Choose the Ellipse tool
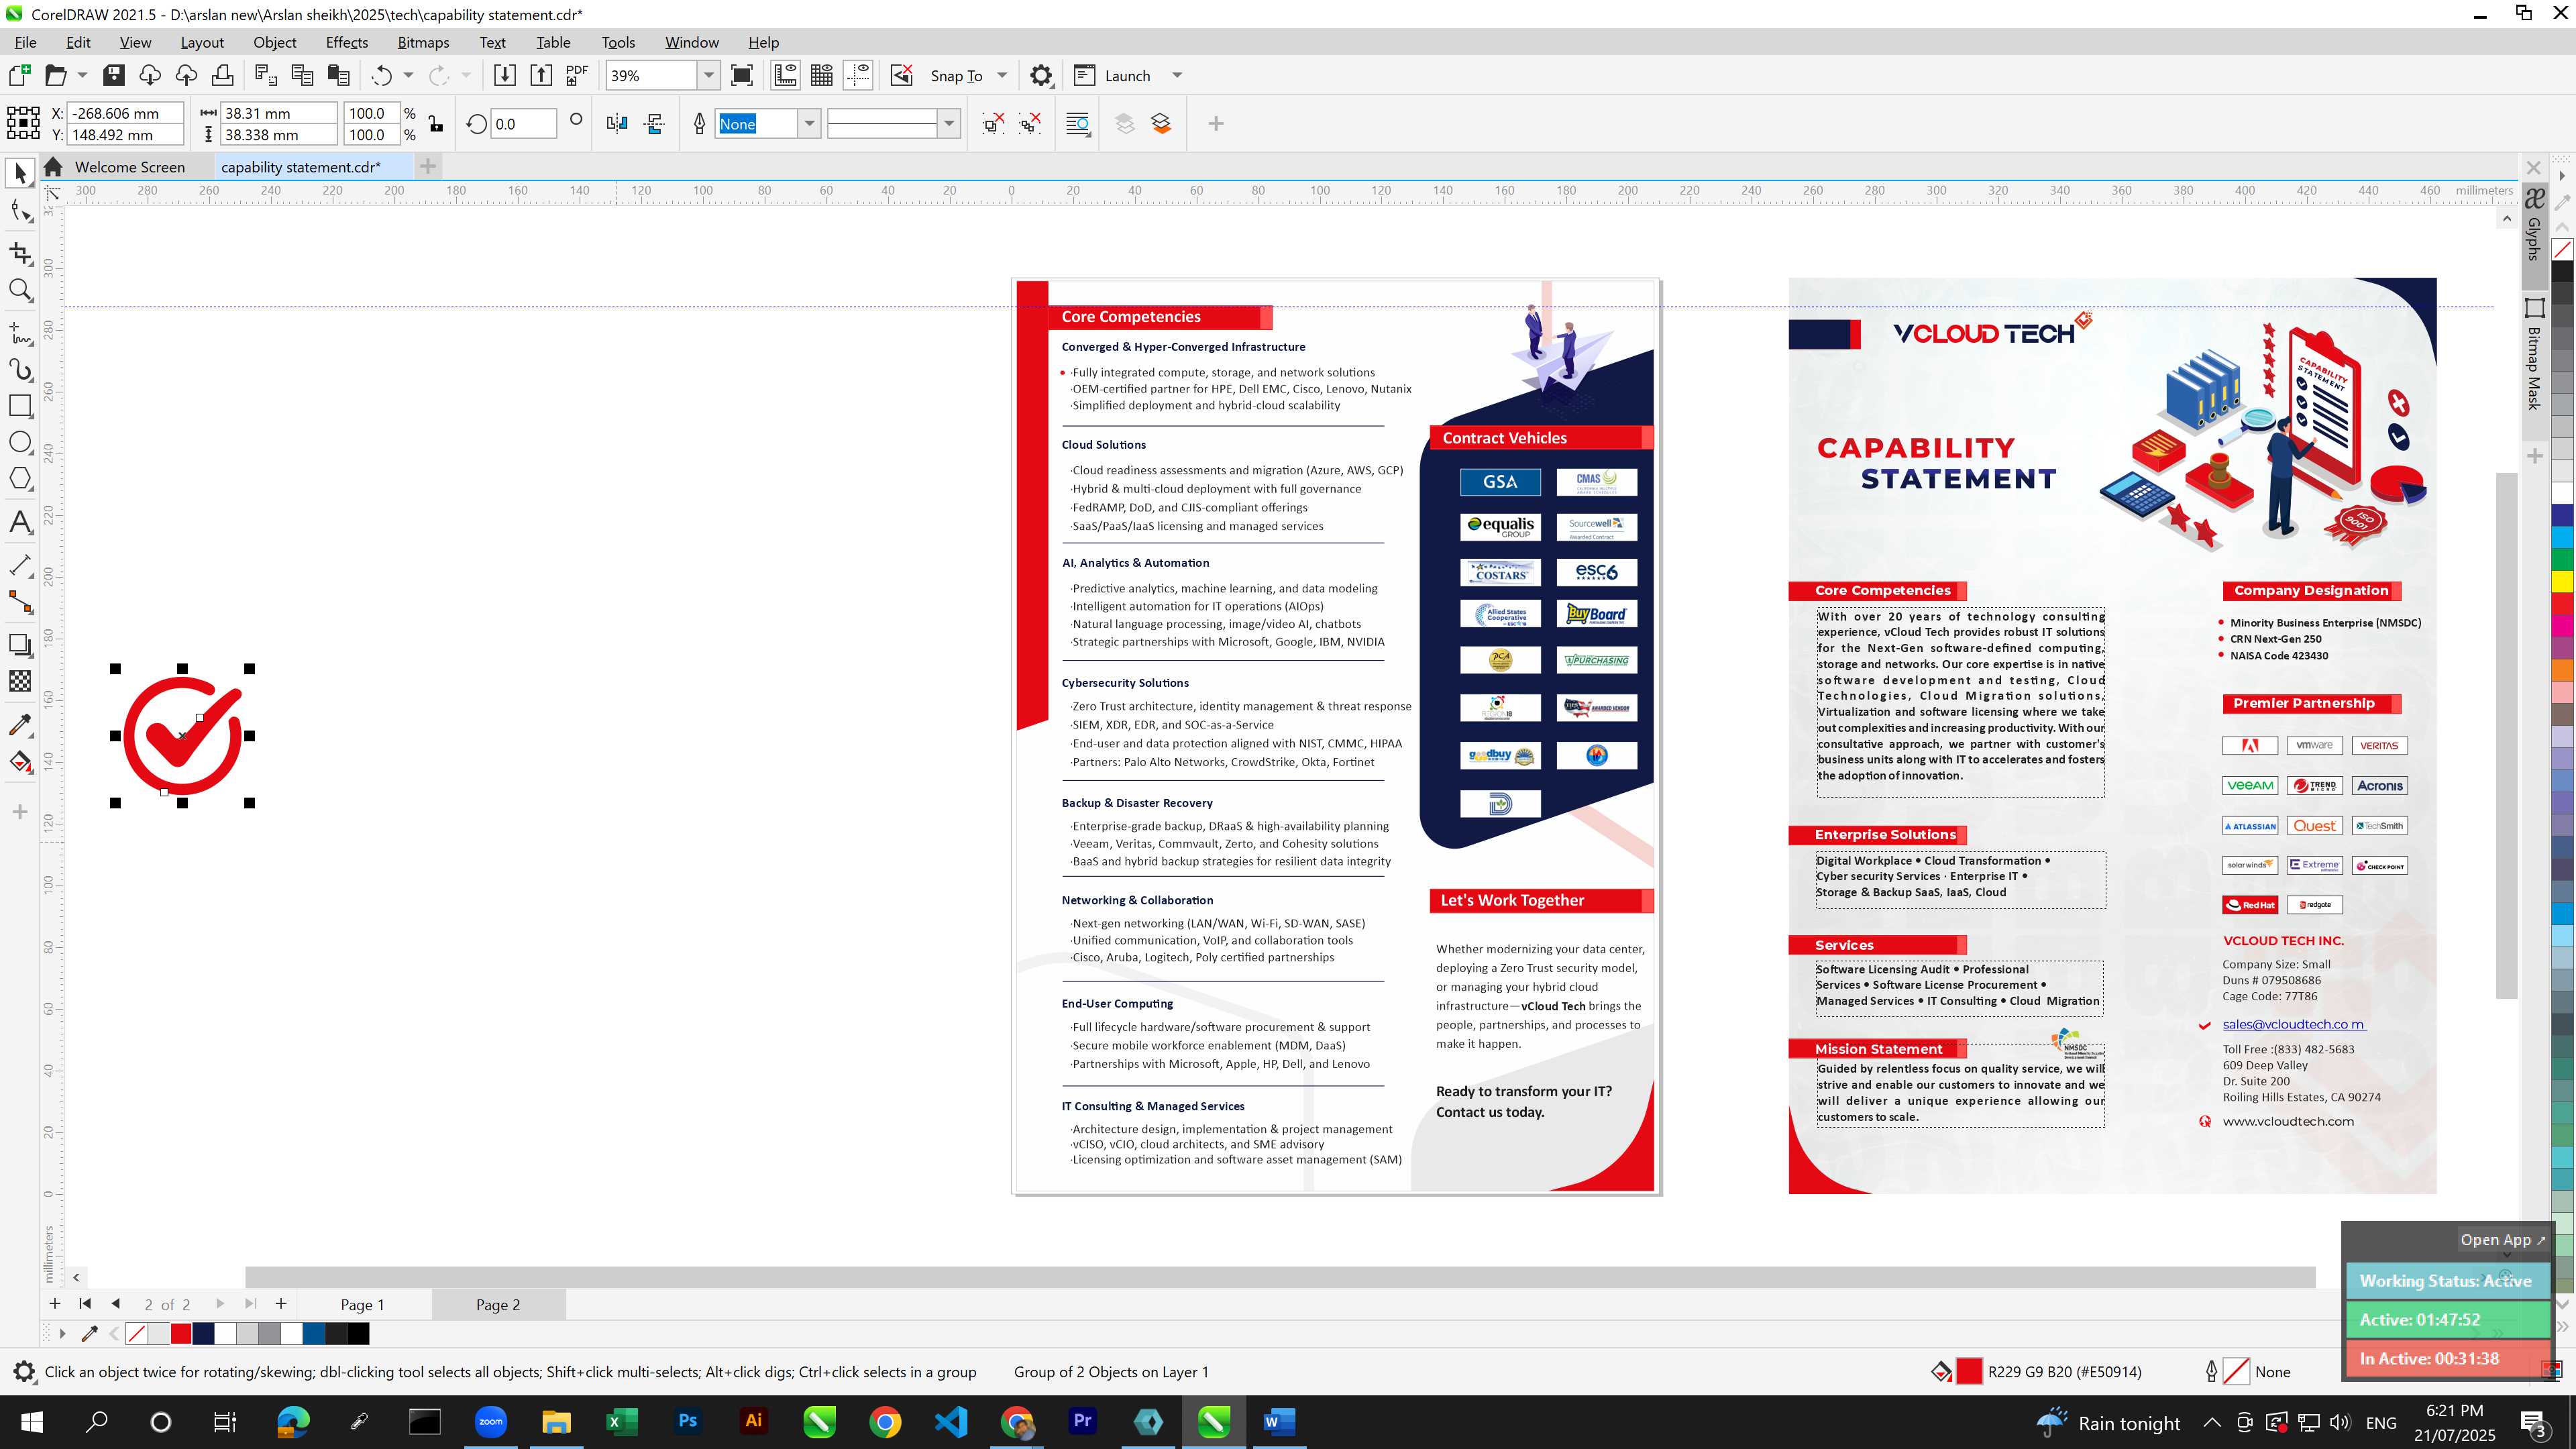 click(20, 442)
